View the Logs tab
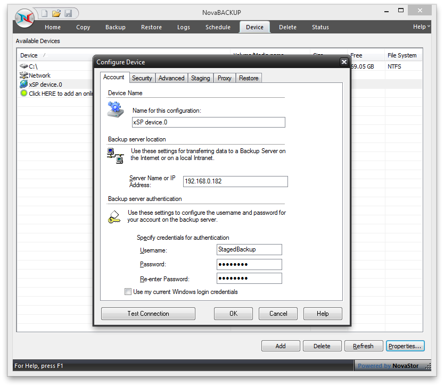This screenshot has width=444, height=387. pyautogui.click(x=184, y=27)
